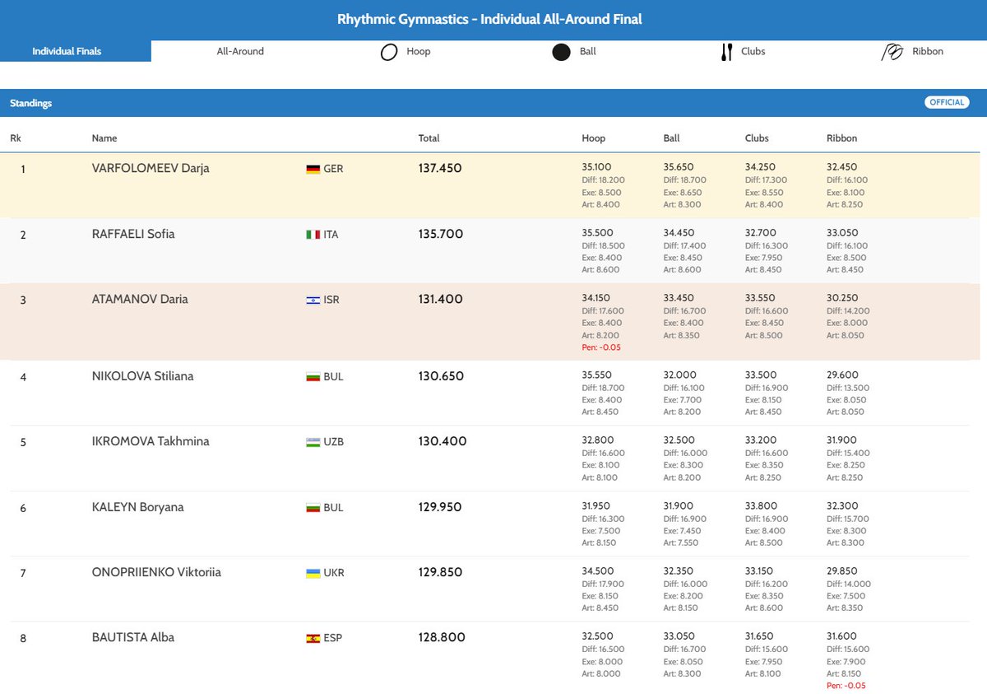Click the total score 135.700
The height and width of the screenshot is (694, 987).
440,234
